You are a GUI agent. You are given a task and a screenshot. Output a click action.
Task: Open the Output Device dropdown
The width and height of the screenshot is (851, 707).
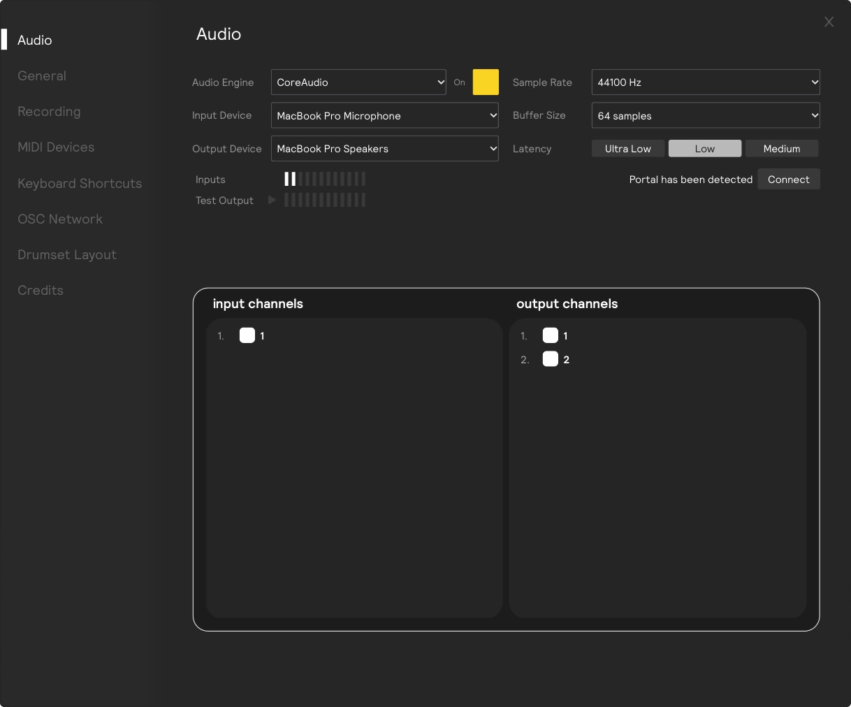[385, 149]
